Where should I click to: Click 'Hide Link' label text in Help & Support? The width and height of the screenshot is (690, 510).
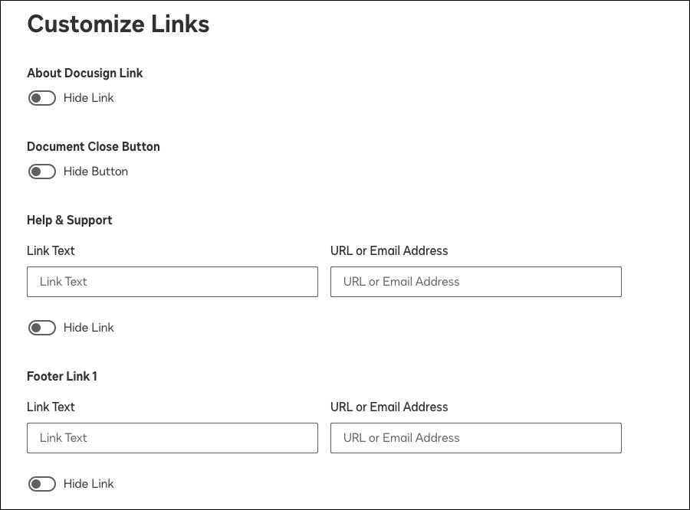point(88,327)
